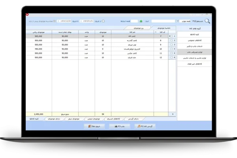
Task: Check the checkbox in row 4
Action: (171, 49)
